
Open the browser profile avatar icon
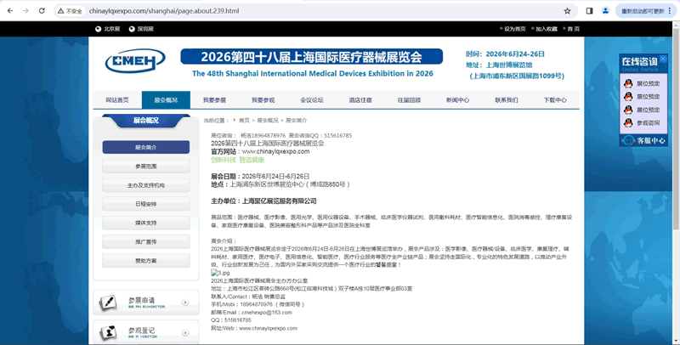coord(606,11)
